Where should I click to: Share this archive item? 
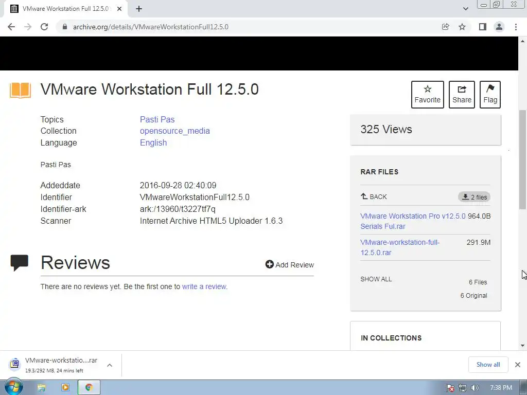click(x=462, y=95)
